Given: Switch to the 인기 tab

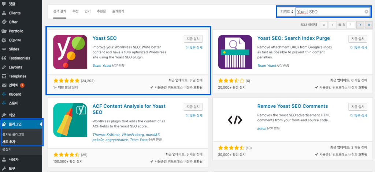Looking at the screenshot, I should (88, 11).
